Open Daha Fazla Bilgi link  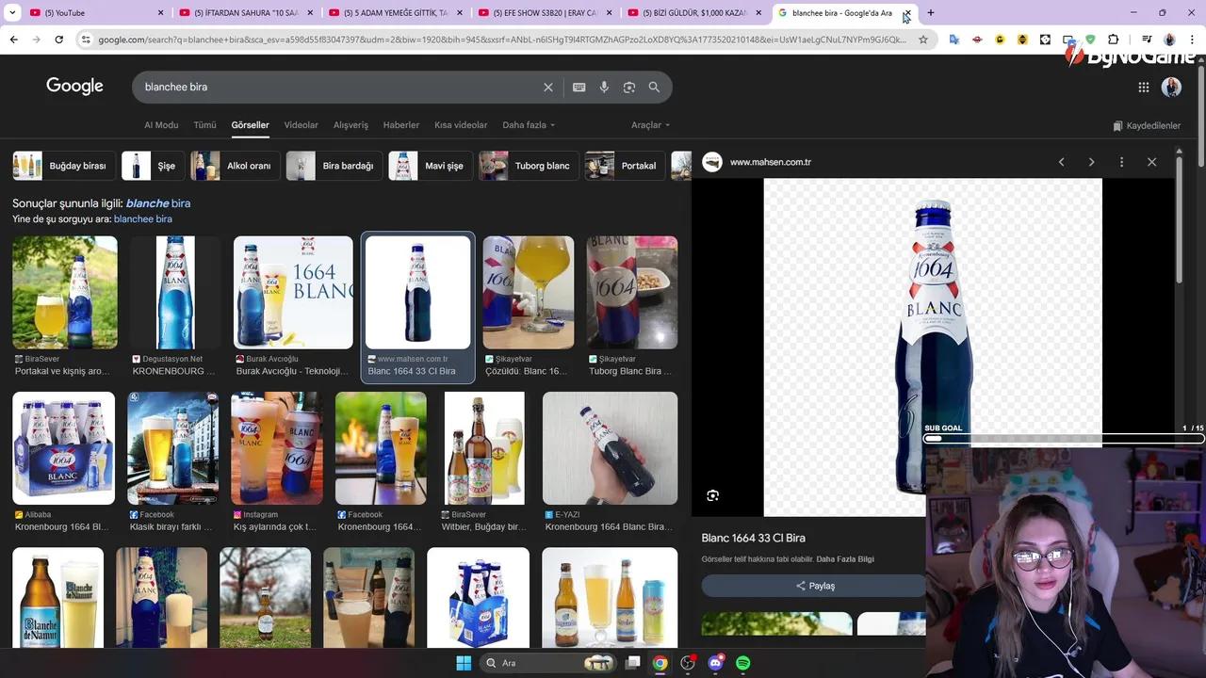pyautogui.click(x=845, y=559)
